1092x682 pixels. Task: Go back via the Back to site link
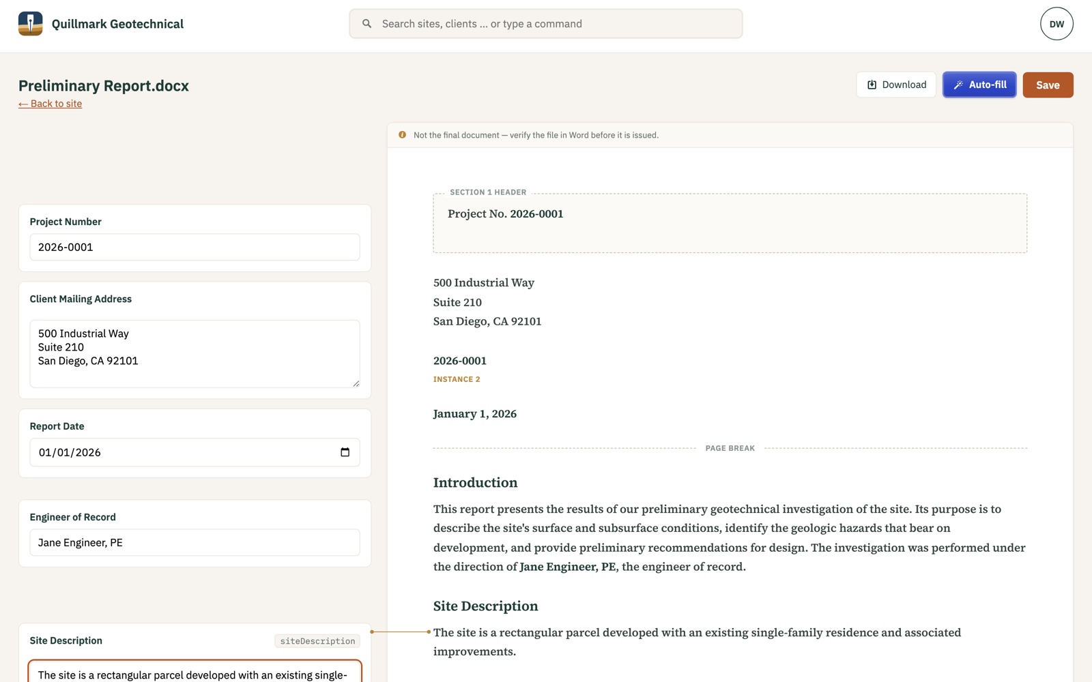point(51,104)
